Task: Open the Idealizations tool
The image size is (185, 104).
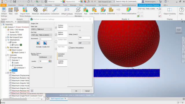Action: [45, 11]
